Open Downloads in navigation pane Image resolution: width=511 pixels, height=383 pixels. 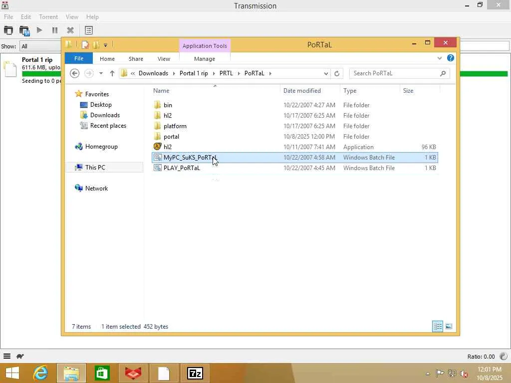coord(105,115)
